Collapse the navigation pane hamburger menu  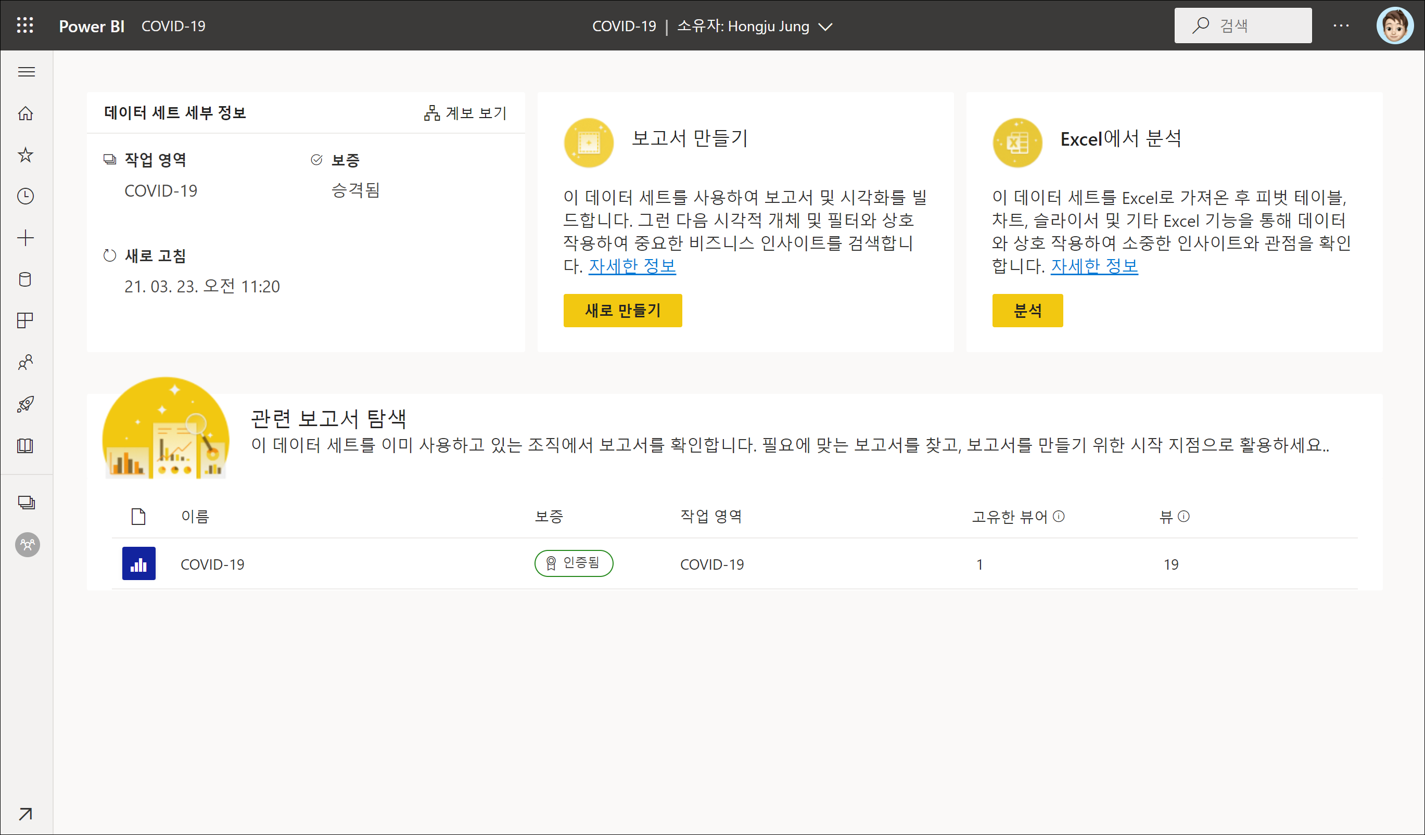26,72
